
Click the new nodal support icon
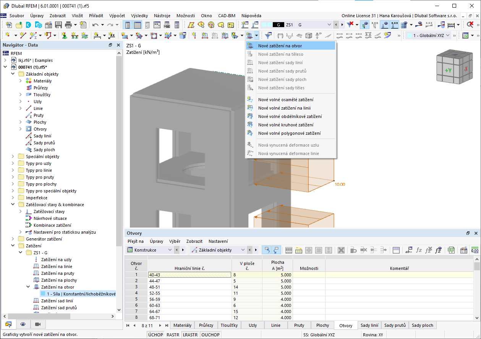(64, 36)
